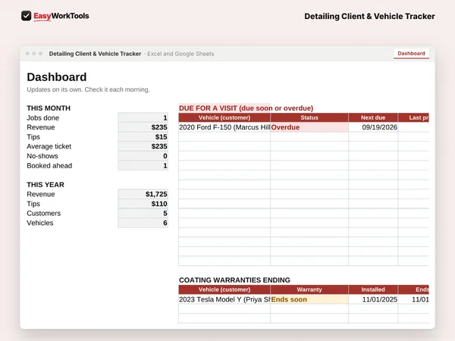Click Vehicle (customer) header in Warranties table
The width and height of the screenshot is (455, 341).
pyautogui.click(x=224, y=289)
